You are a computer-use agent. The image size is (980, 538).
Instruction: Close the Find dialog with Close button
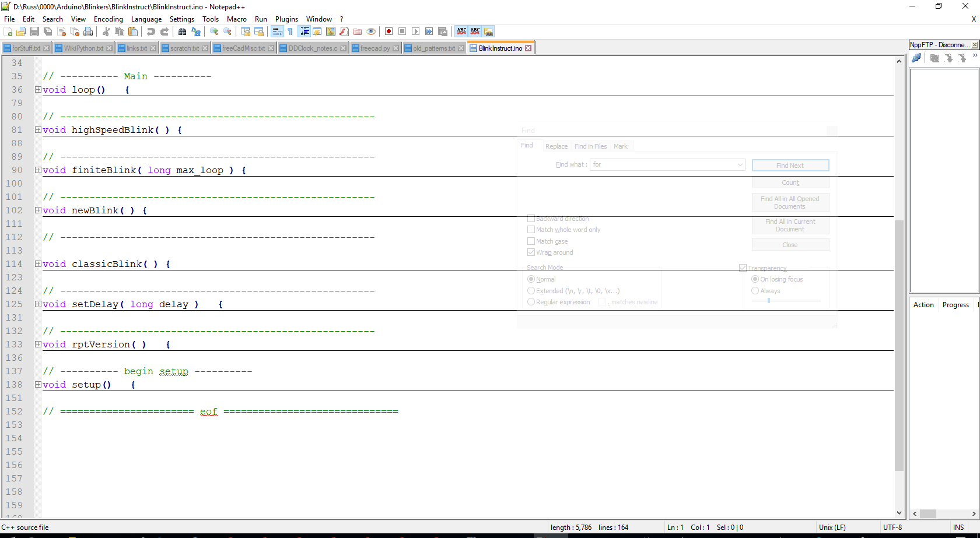[790, 245]
